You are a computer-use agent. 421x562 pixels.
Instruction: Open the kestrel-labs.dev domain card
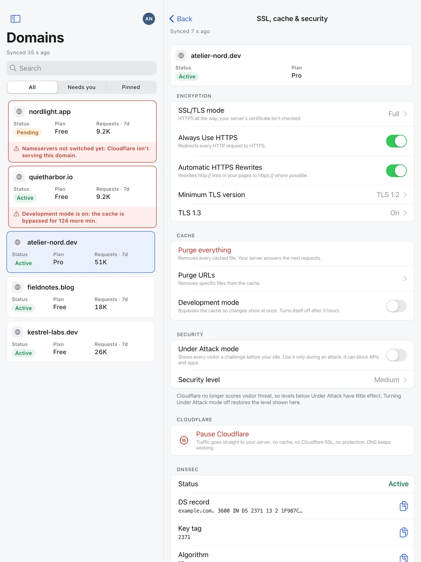(81, 342)
